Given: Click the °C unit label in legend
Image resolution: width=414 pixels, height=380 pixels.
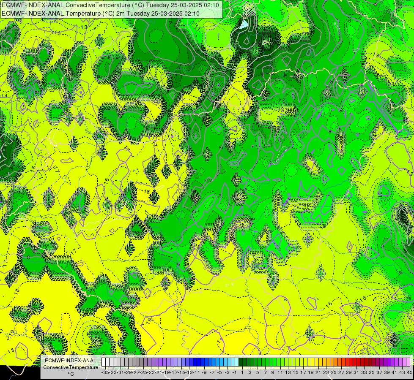Looking at the screenshot, I should coord(71,374).
